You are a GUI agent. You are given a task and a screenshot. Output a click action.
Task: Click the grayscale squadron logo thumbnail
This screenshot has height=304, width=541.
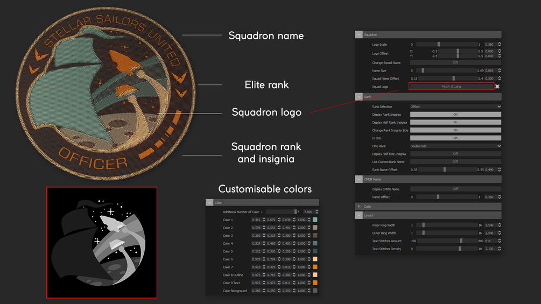pos(102,243)
